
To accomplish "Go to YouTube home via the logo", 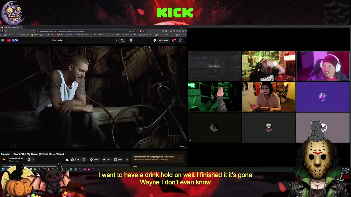I will click(x=13, y=40).
